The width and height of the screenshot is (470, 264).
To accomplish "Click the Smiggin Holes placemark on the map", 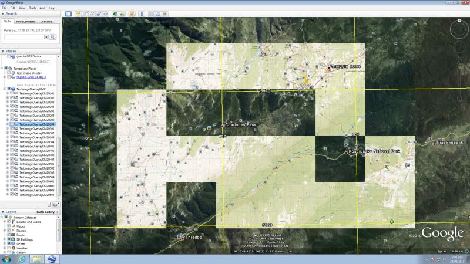I will [x=329, y=68].
